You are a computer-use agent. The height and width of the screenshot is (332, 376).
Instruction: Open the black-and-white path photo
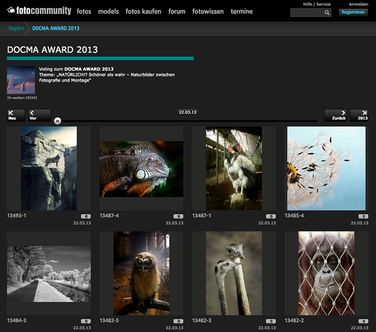click(49, 274)
